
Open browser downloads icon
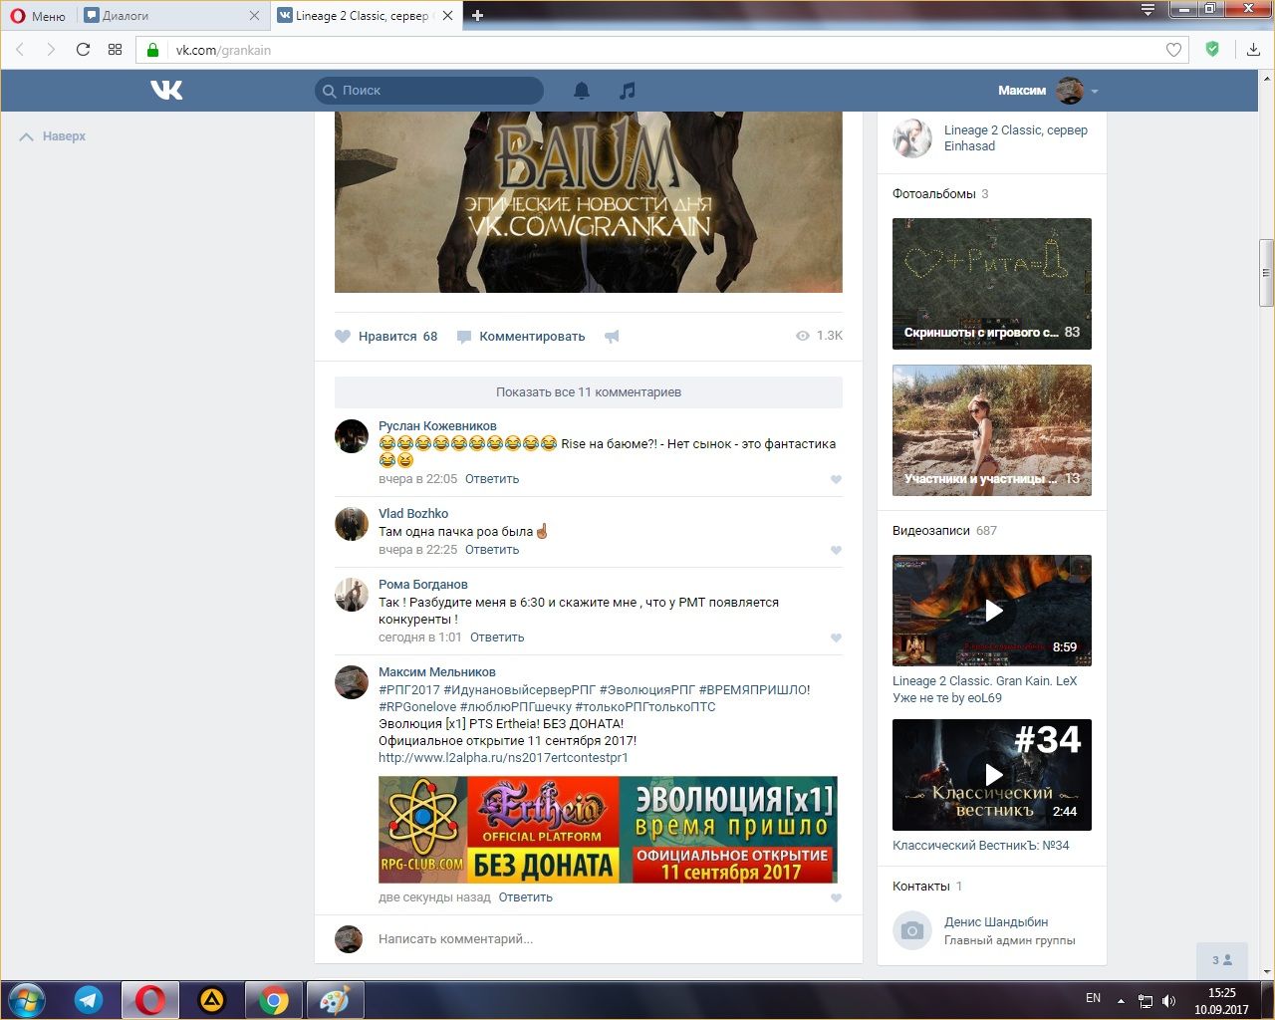click(1253, 50)
